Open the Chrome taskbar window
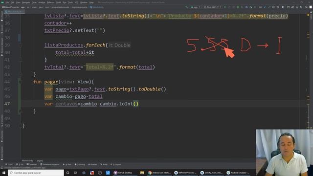This screenshot has width=313, height=176. click(159, 173)
